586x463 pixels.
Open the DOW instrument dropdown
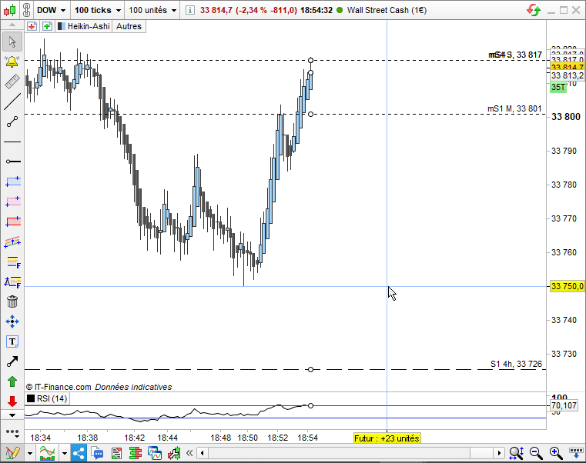pos(51,10)
